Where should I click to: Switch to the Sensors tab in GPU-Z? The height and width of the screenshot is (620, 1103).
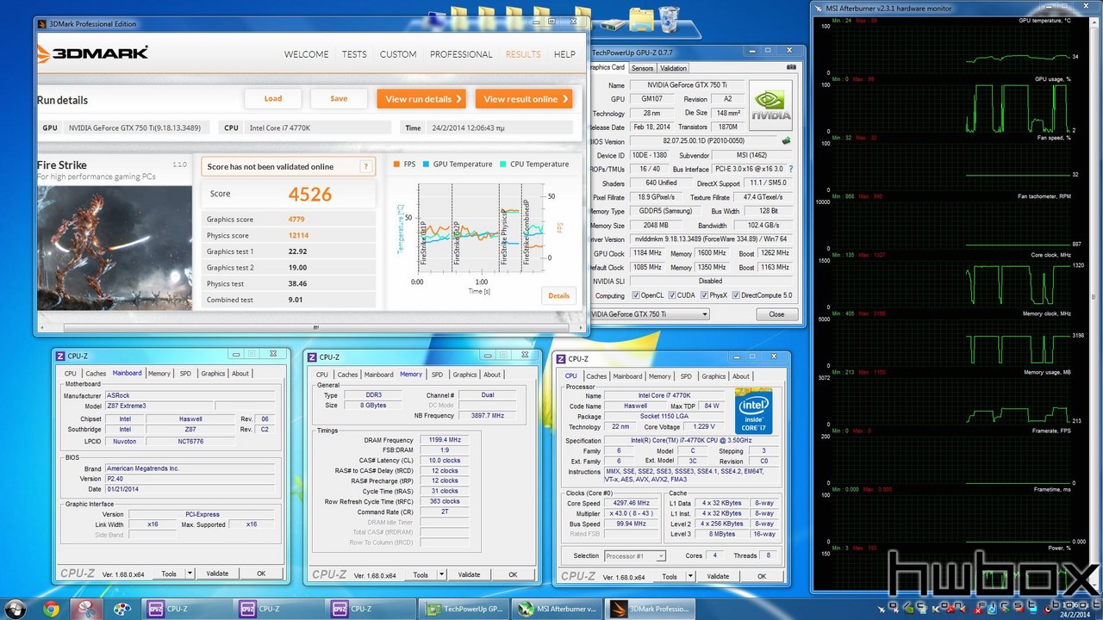(642, 68)
